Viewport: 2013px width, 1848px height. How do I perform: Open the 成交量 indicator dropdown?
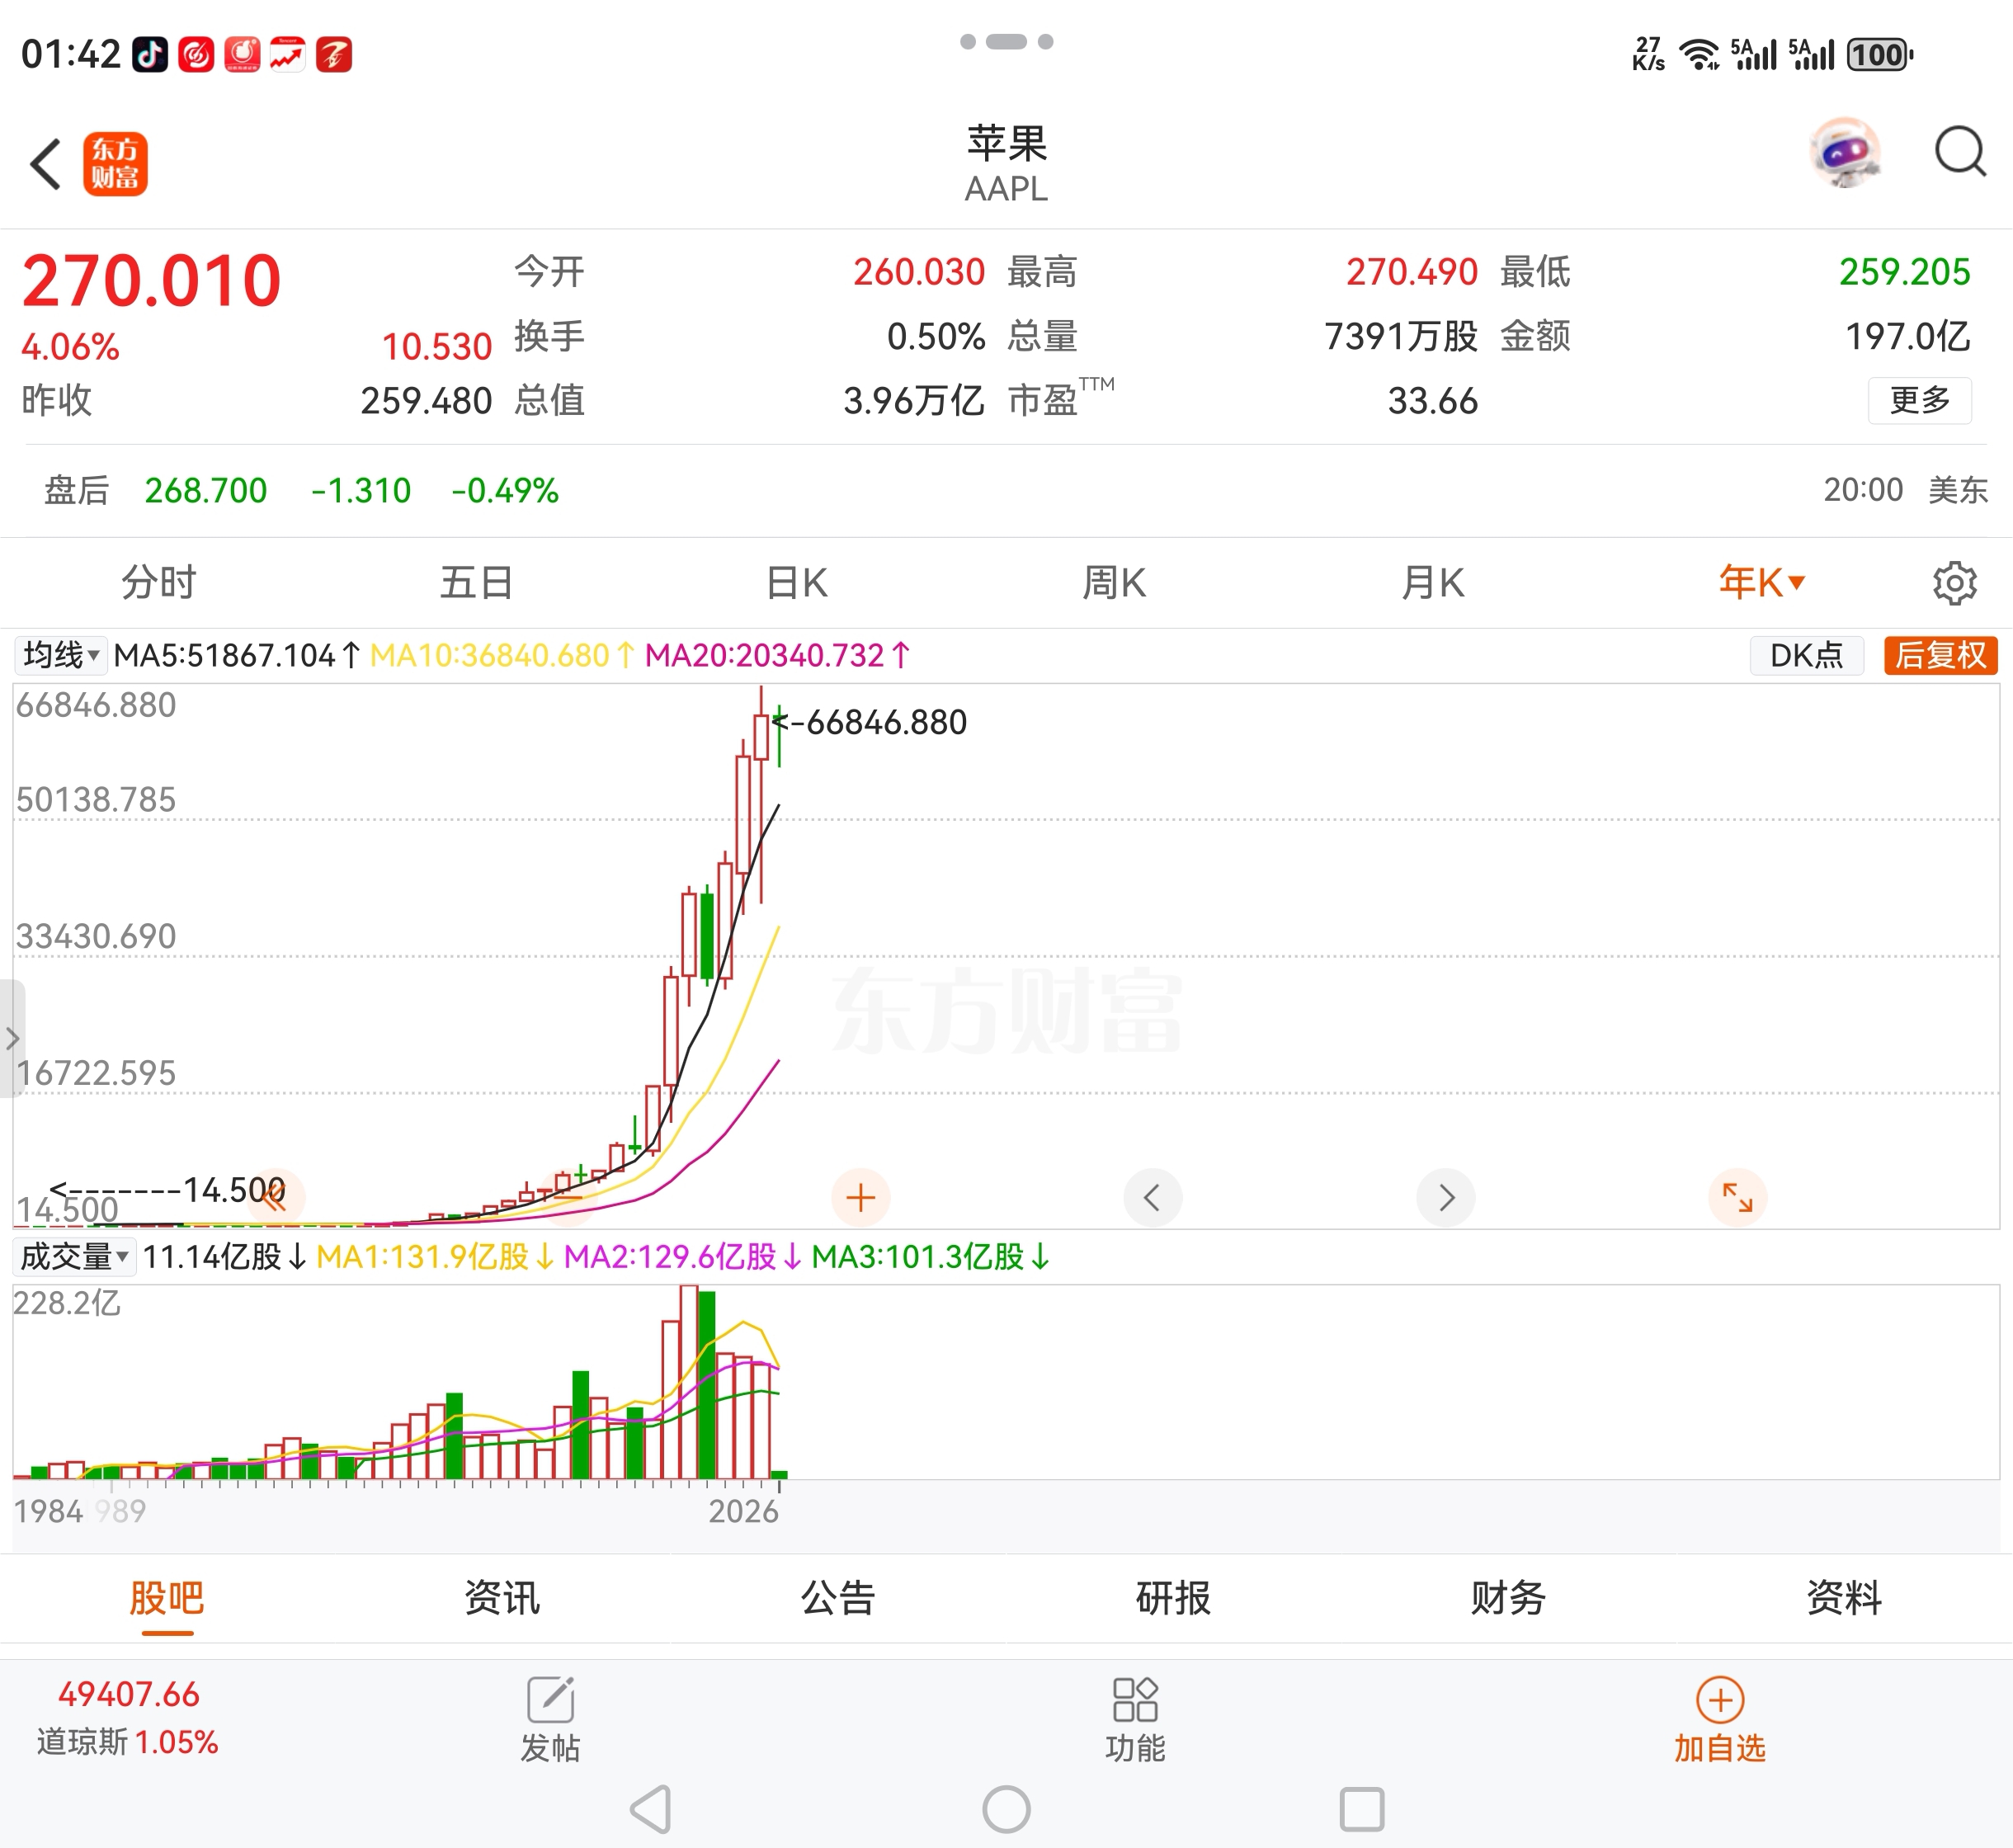tap(75, 1256)
